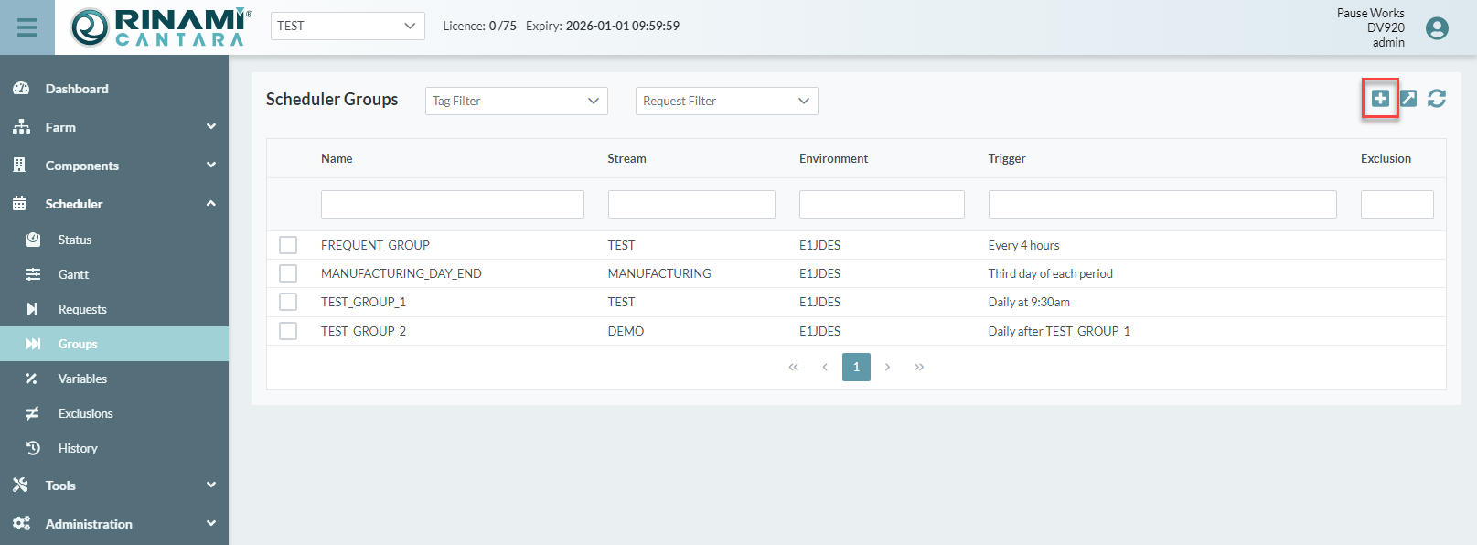The image size is (1477, 545).
Task: Open the hamburger menu icon
Action: [27, 27]
